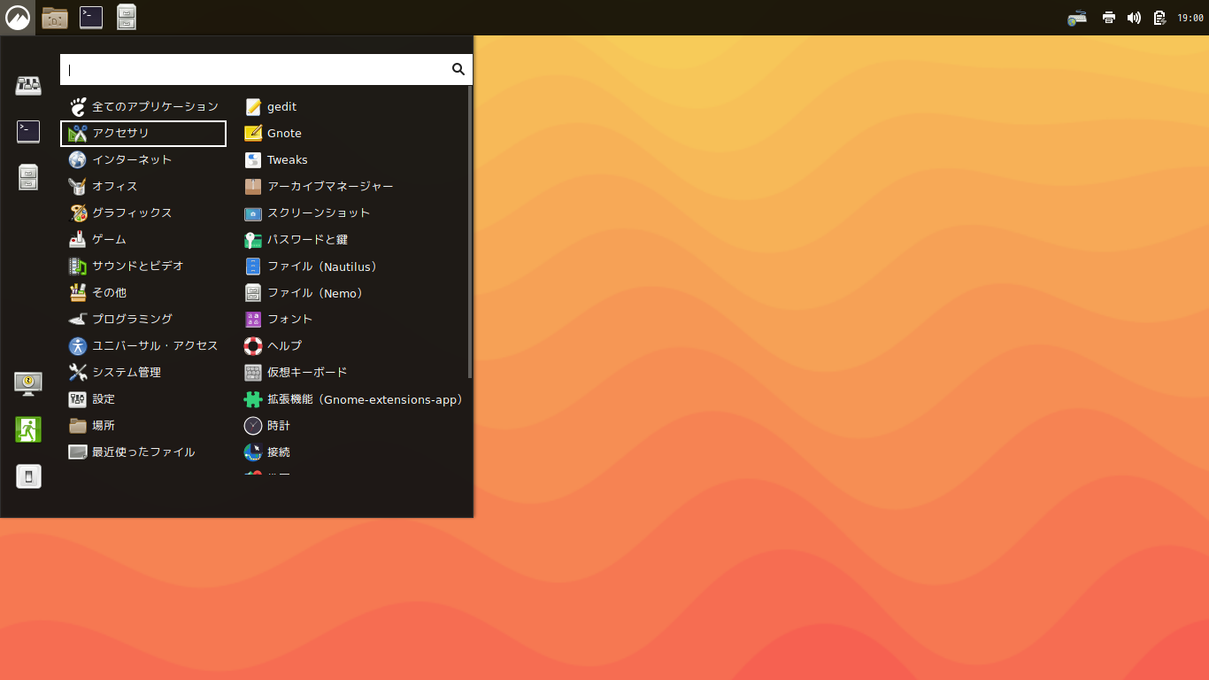This screenshot has width=1209, height=680.
Task: Click the show-desktop folder icon in top panel
Action: (55, 17)
